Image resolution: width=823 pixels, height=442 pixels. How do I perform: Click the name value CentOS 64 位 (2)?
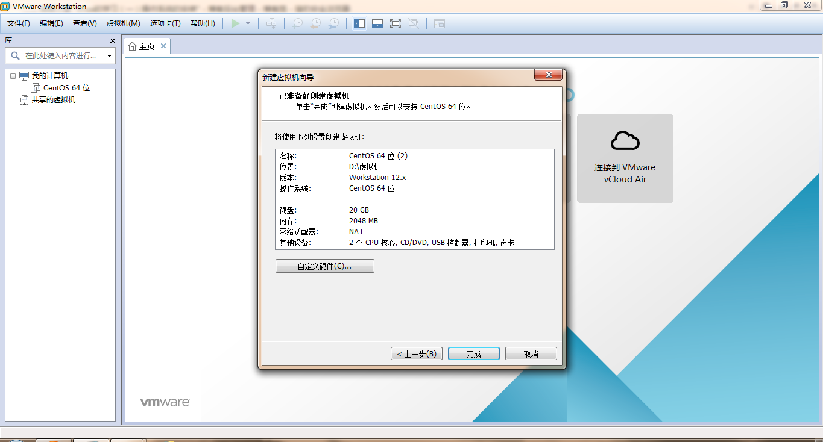378,156
